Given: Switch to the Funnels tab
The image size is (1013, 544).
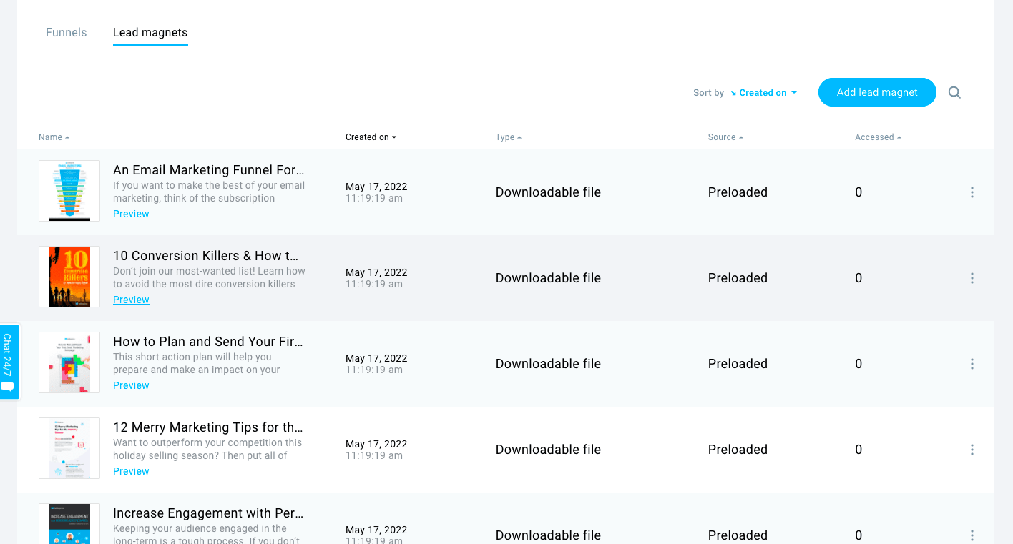Looking at the screenshot, I should click(x=66, y=33).
